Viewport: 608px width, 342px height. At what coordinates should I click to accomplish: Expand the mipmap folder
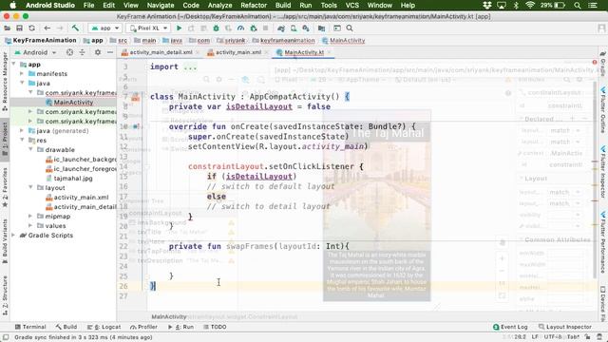tap(30, 216)
